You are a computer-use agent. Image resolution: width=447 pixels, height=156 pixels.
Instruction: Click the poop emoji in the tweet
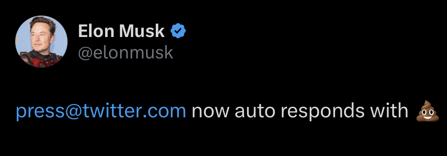point(427,111)
